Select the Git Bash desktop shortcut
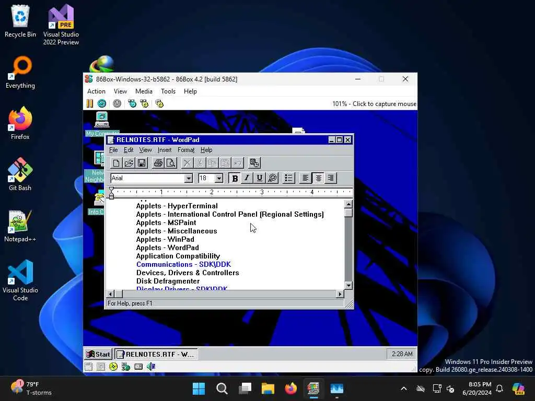Screen dimensions: 535x401 tap(20, 174)
